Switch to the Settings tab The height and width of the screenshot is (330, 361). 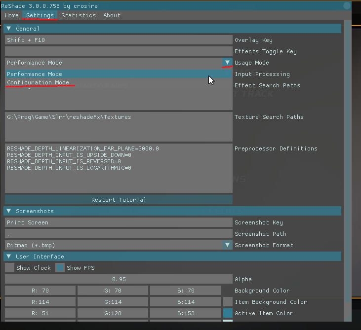40,15
